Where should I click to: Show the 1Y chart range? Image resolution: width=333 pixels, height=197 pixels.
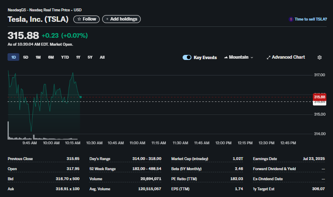click(x=78, y=57)
